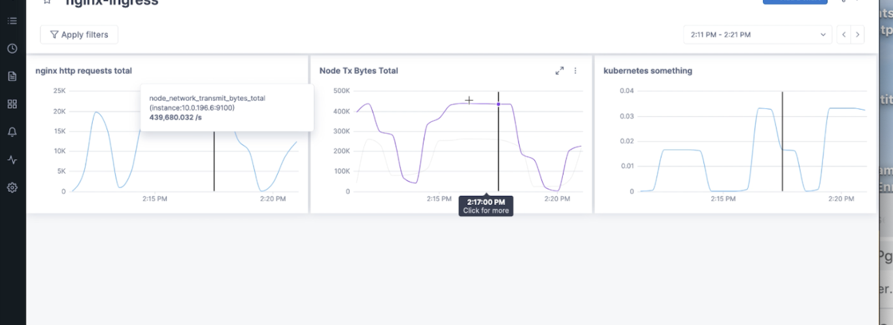Open the list view icon in sidebar
Viewport: 893px width, 325px height.
pyautogui.click(x=12, y=21)
